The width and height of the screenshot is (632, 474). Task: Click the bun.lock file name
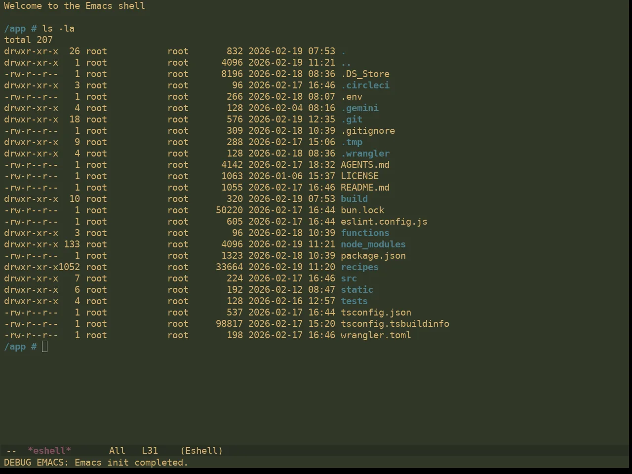tap(362, 210)
